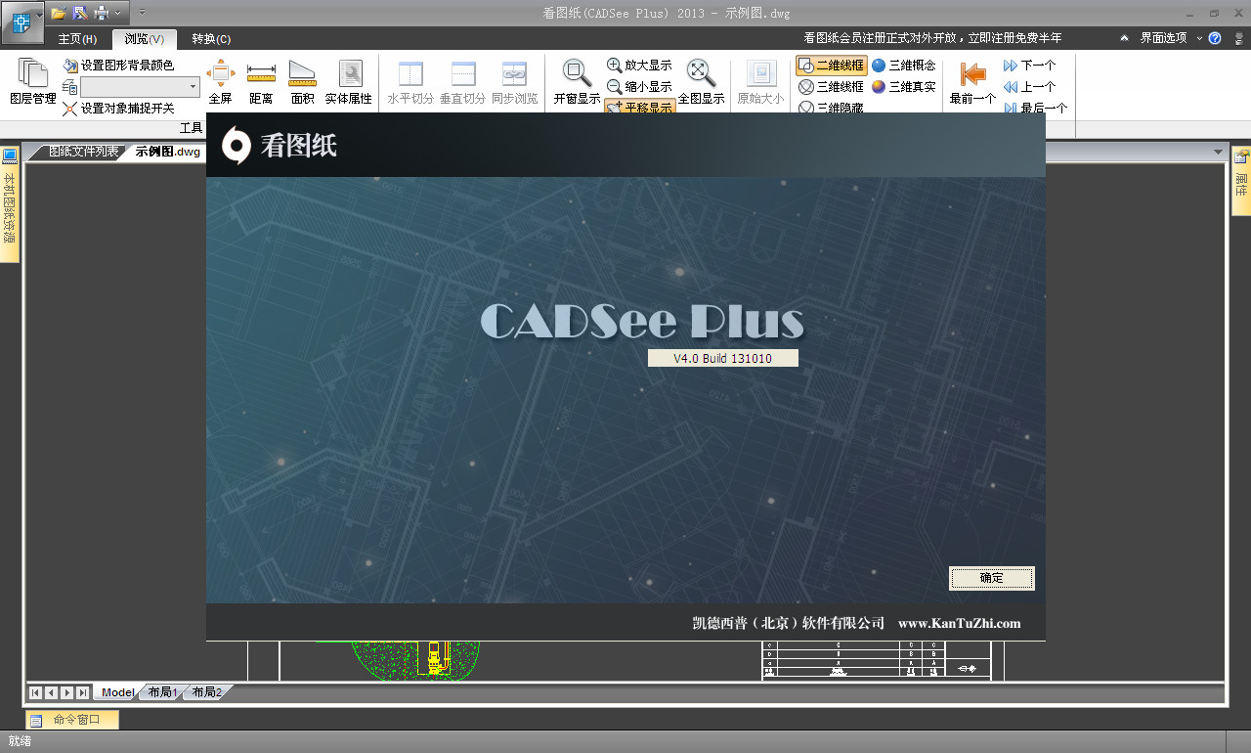Switch to the 示例图.dwg document tab

[167, 152]
